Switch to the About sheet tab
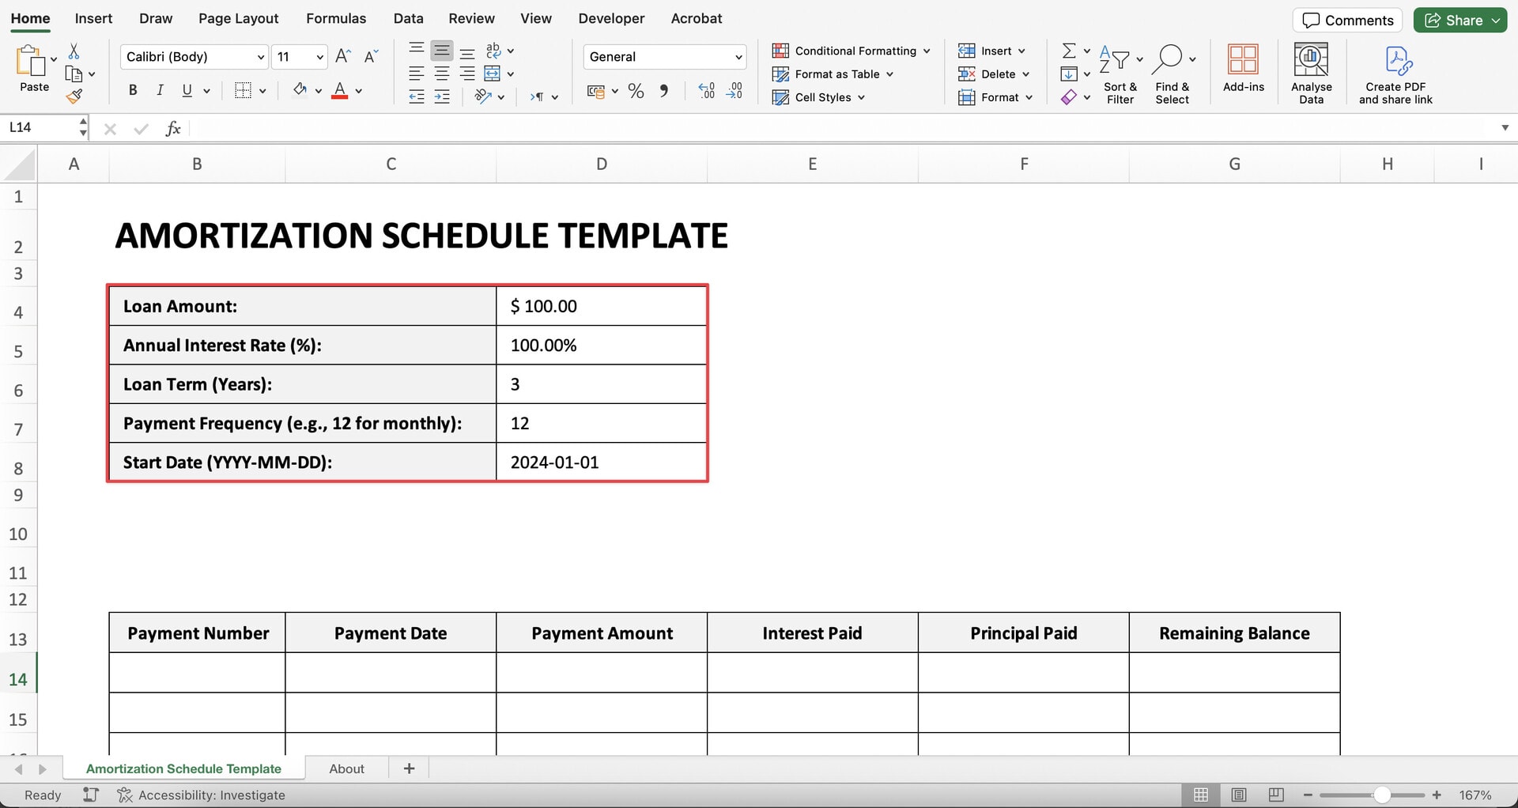1518x808 pixels. [x=346, y=768]
